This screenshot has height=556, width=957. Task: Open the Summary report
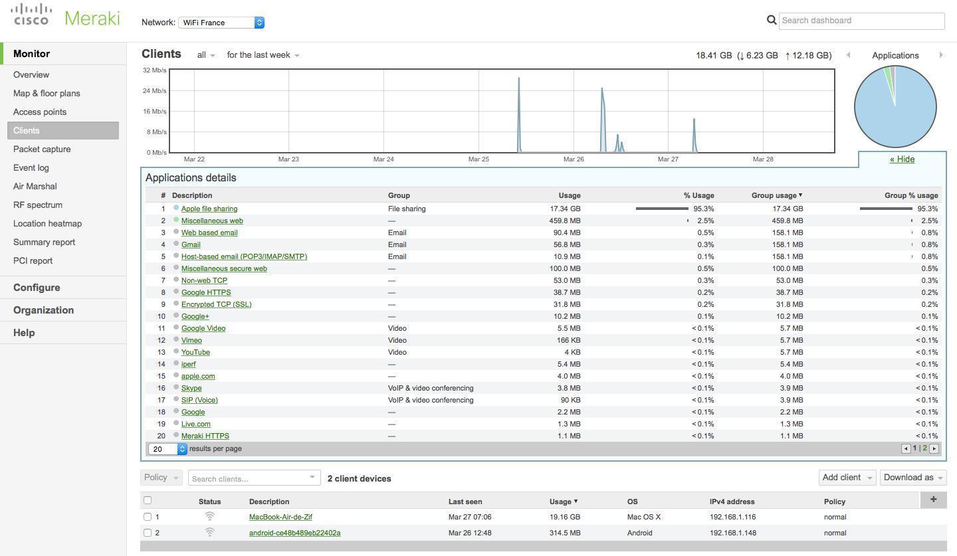click(44, 242)
